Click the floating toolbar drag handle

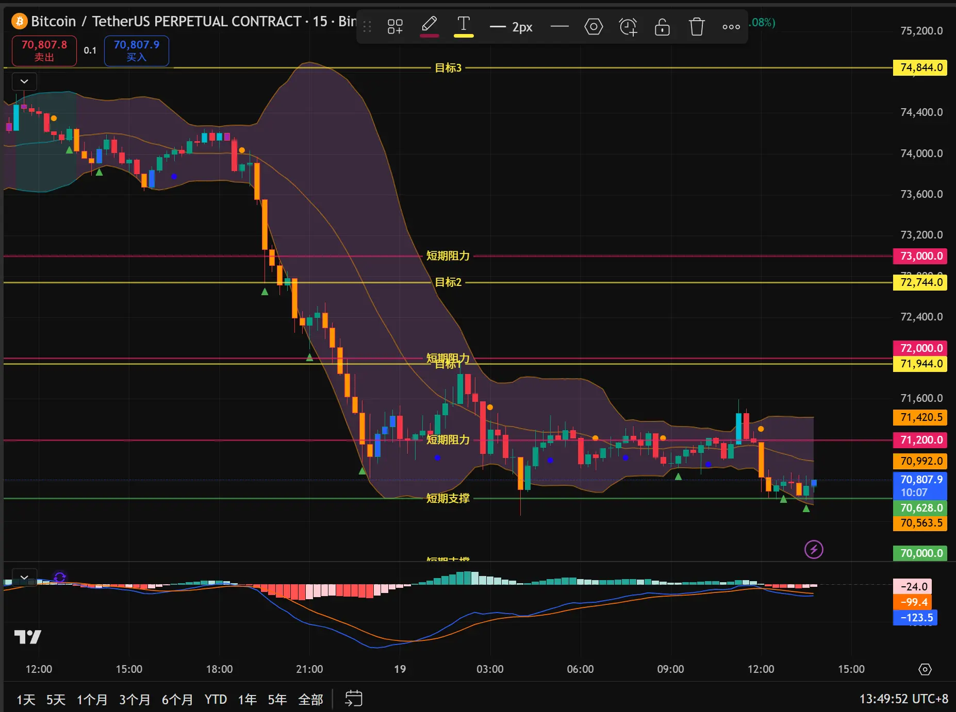[x=367, y=27]
